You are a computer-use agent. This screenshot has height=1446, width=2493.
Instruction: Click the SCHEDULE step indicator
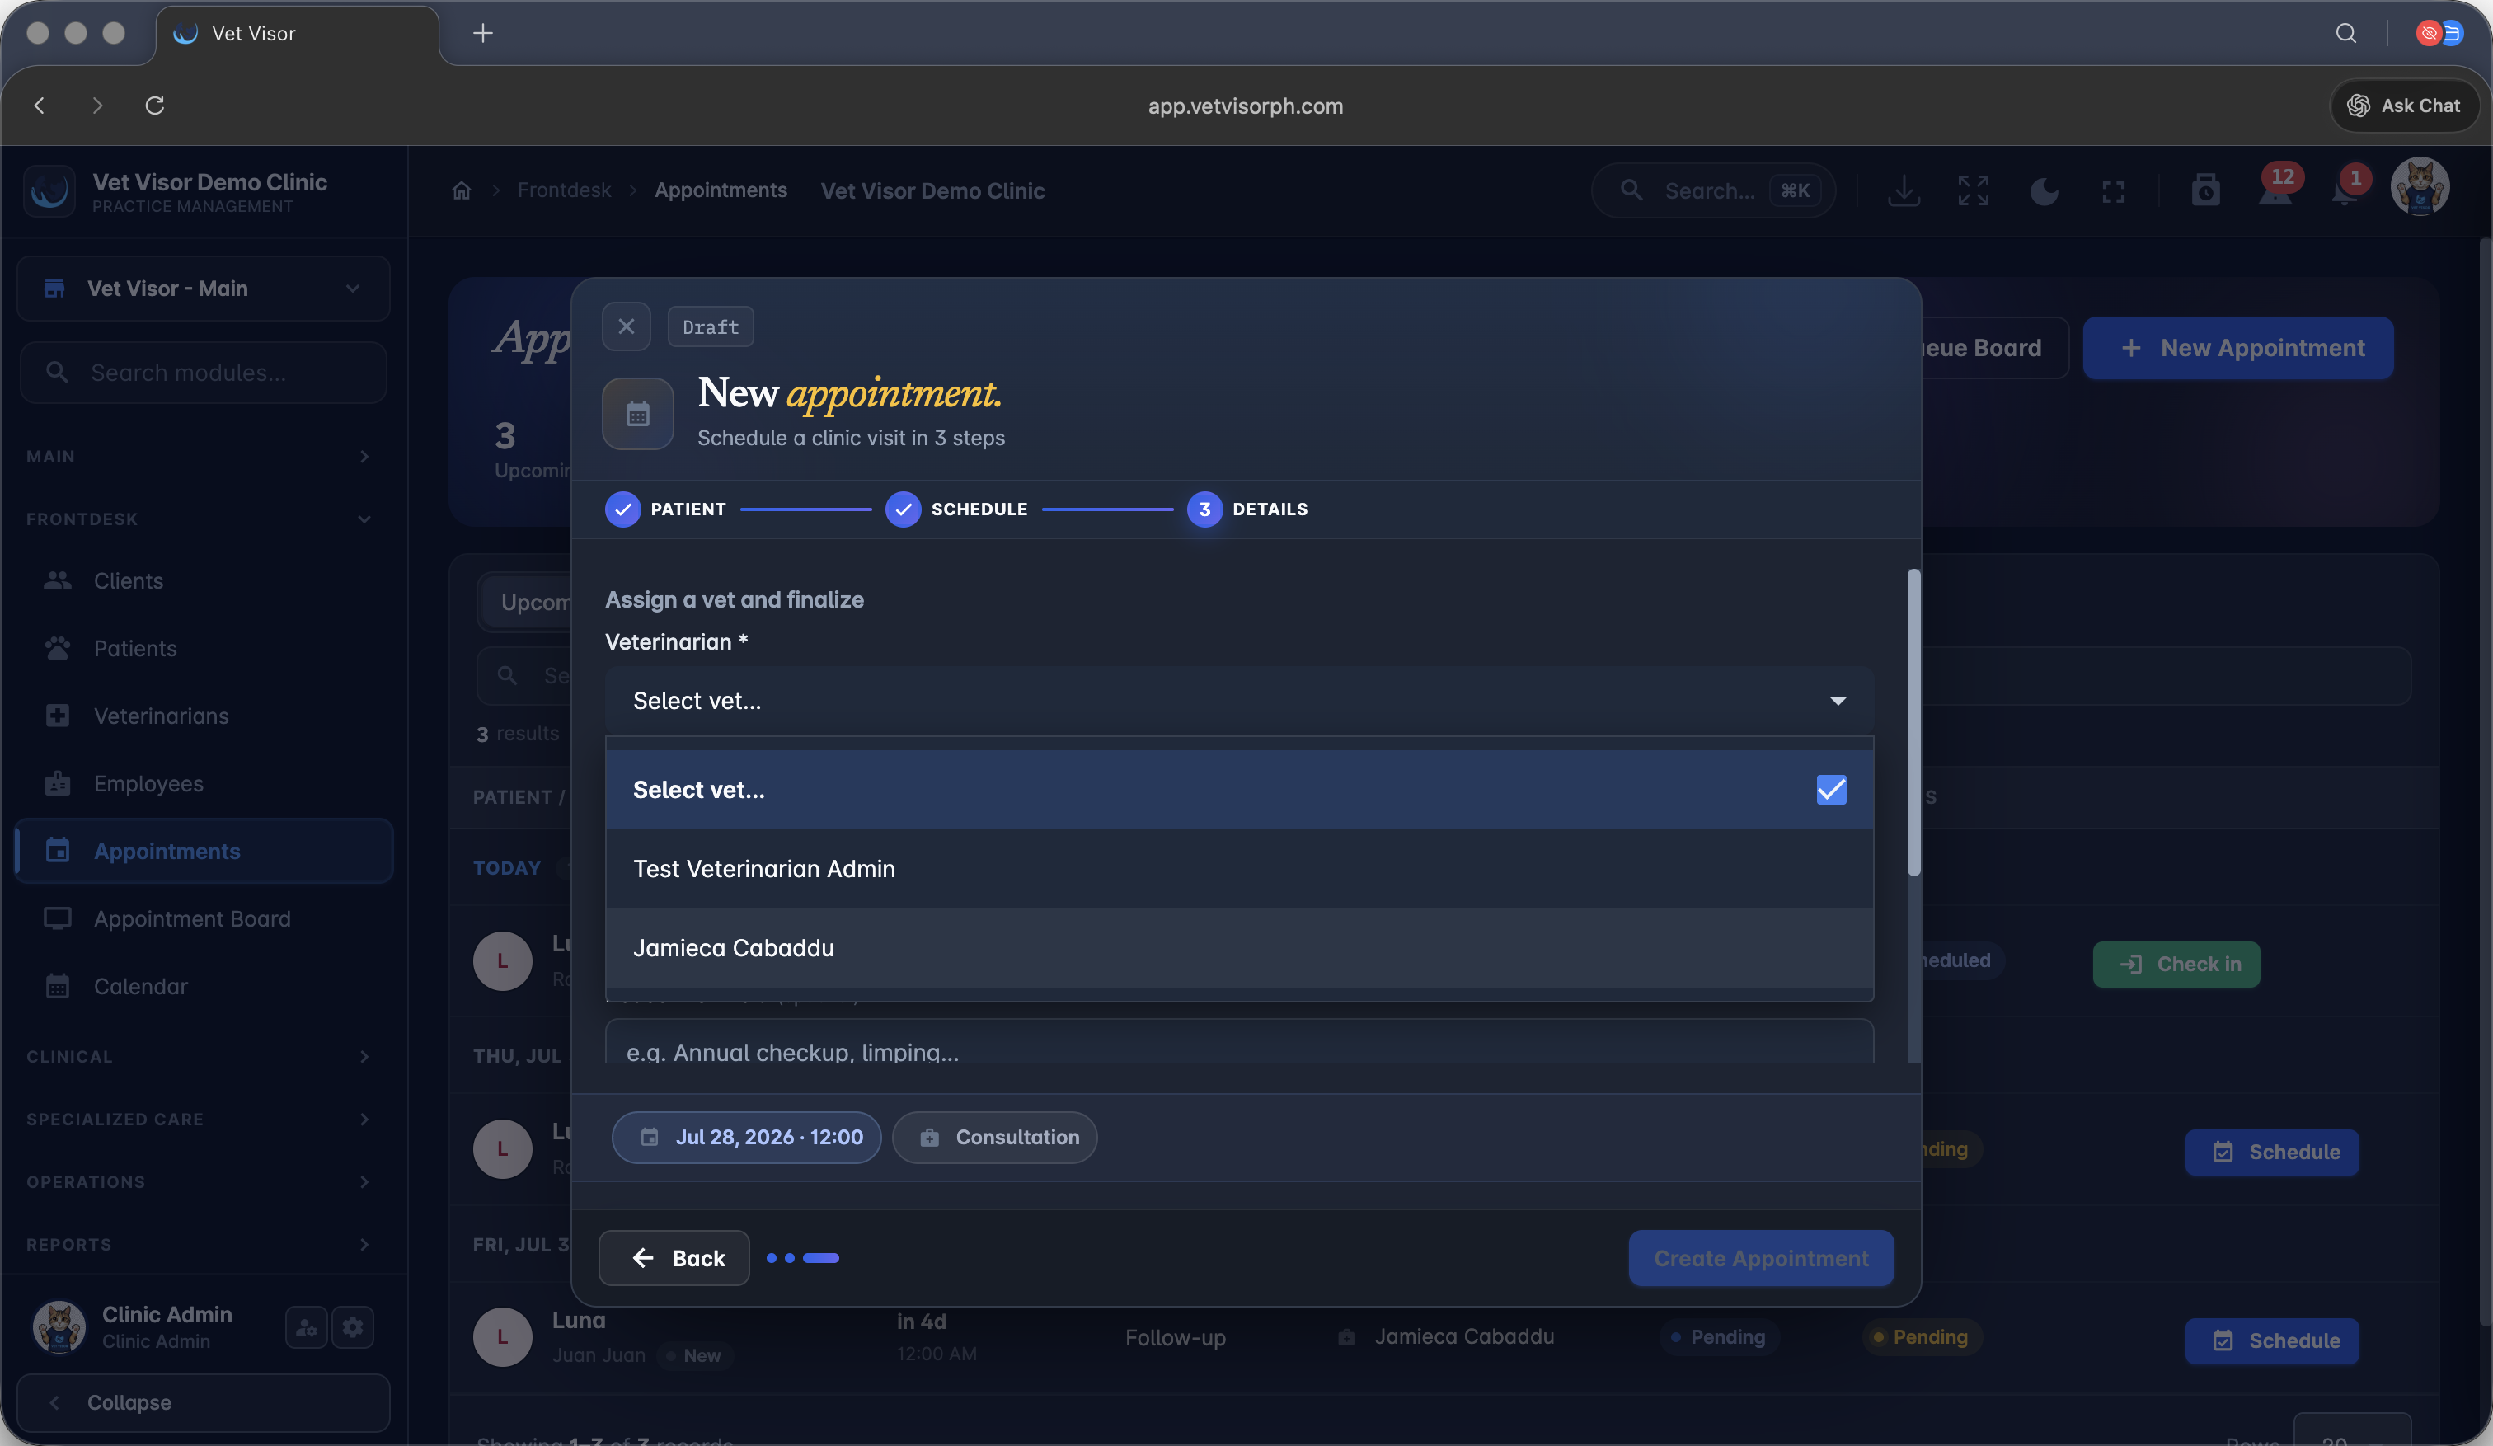(956, 509)
